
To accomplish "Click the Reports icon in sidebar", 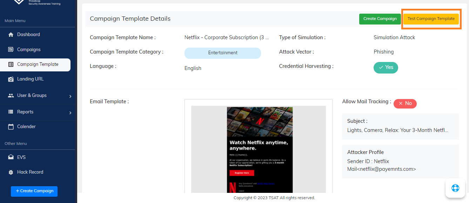I will [11, 112].
